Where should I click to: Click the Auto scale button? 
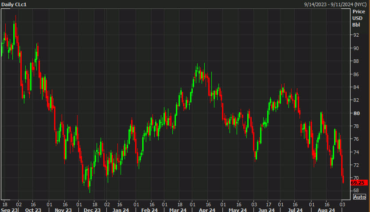pyautogui.click(x=360, y=197)
